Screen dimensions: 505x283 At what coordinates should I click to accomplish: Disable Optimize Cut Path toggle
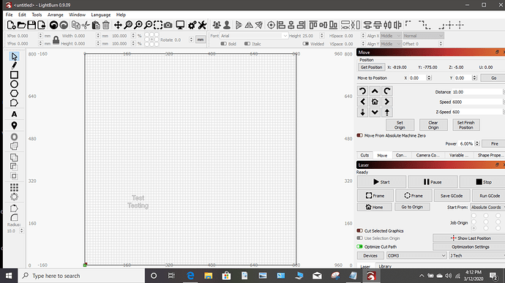(360, 246)
